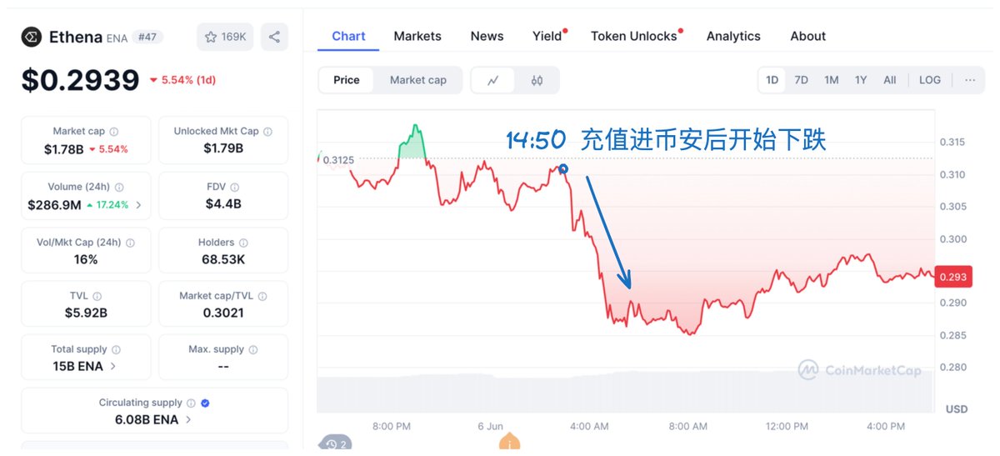
Task: Toggle the LOG scale option
Action: (930, 80)
